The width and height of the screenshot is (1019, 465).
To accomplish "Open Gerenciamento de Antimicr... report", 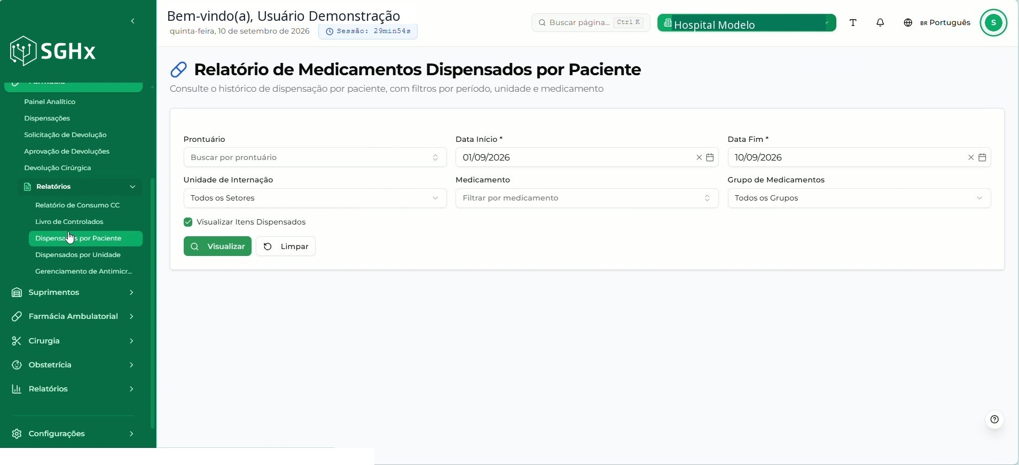I will coord(84,271).
